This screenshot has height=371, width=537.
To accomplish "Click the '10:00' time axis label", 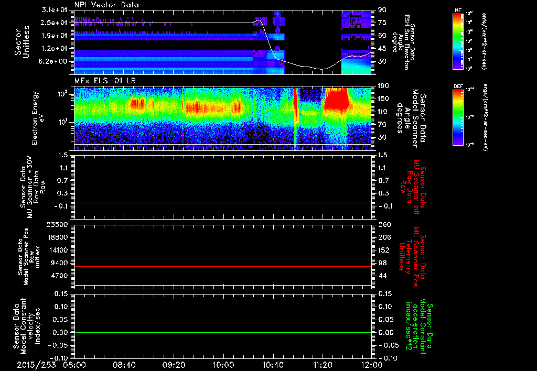I will [x=223, y=365].
